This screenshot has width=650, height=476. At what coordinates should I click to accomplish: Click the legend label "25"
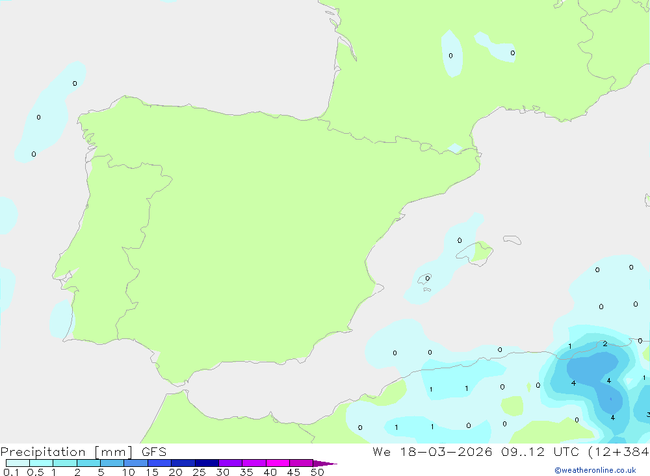click(x=200, y=472)
